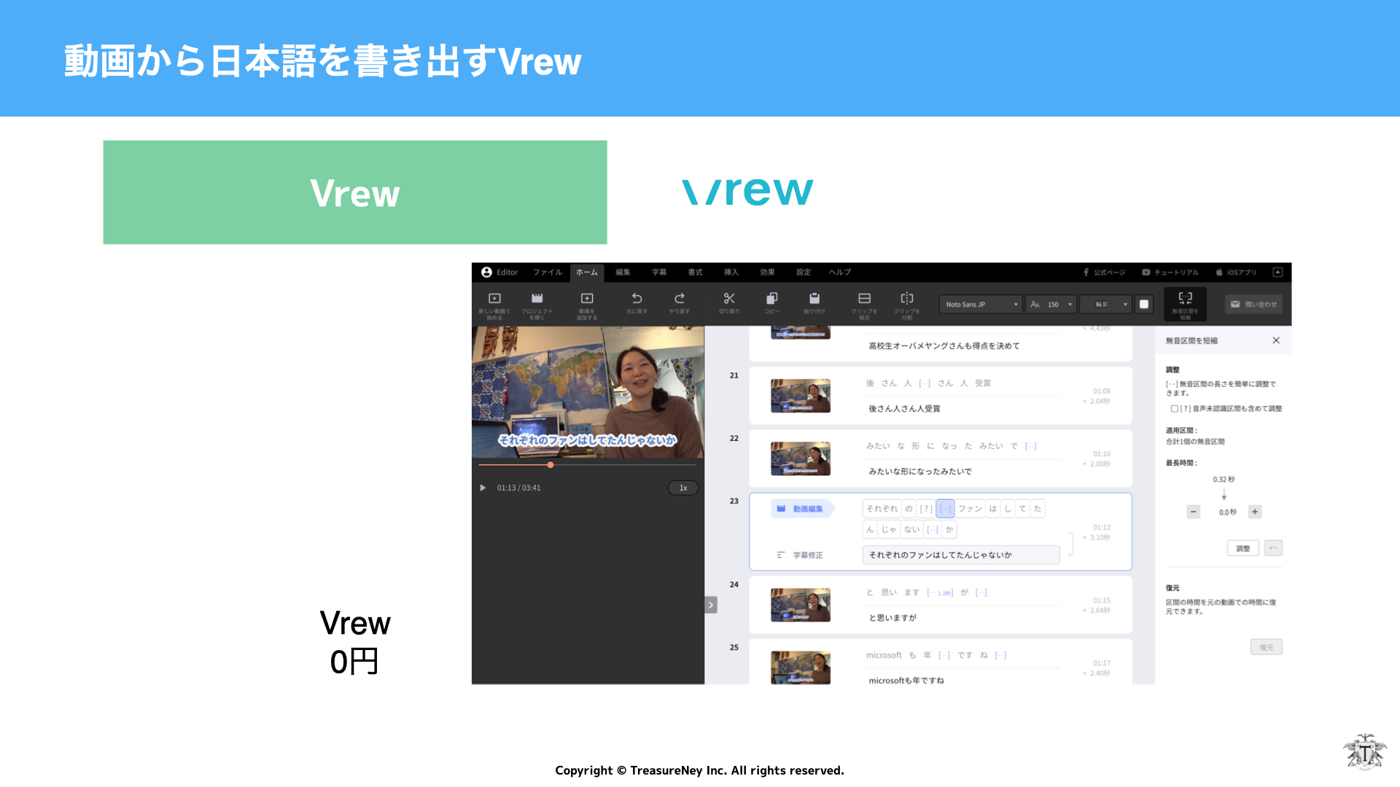Click the text と思いますが
This screenshot has height=787, width=1400.
[892, 618]
